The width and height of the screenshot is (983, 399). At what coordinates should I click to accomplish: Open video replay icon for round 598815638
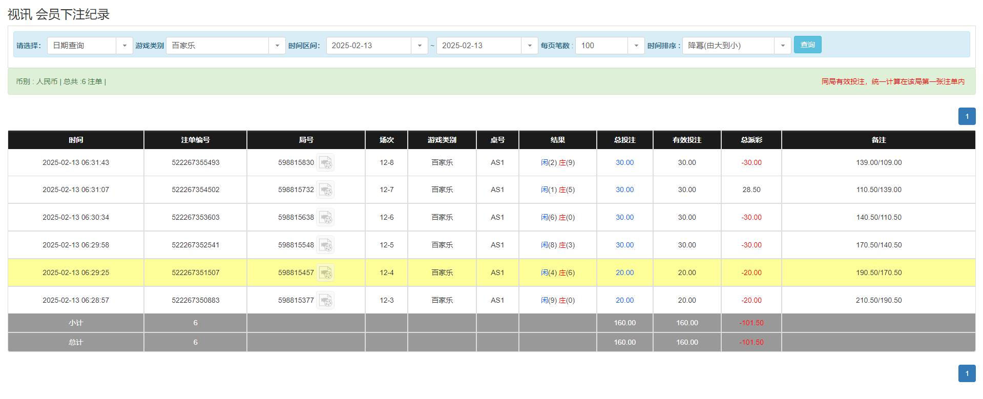click(325, 218)
